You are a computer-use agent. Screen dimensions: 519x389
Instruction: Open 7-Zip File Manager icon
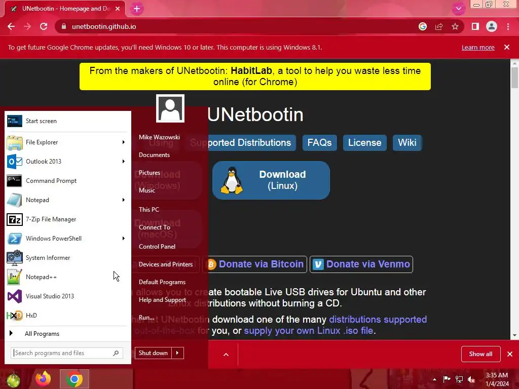(x=15, y=219)
